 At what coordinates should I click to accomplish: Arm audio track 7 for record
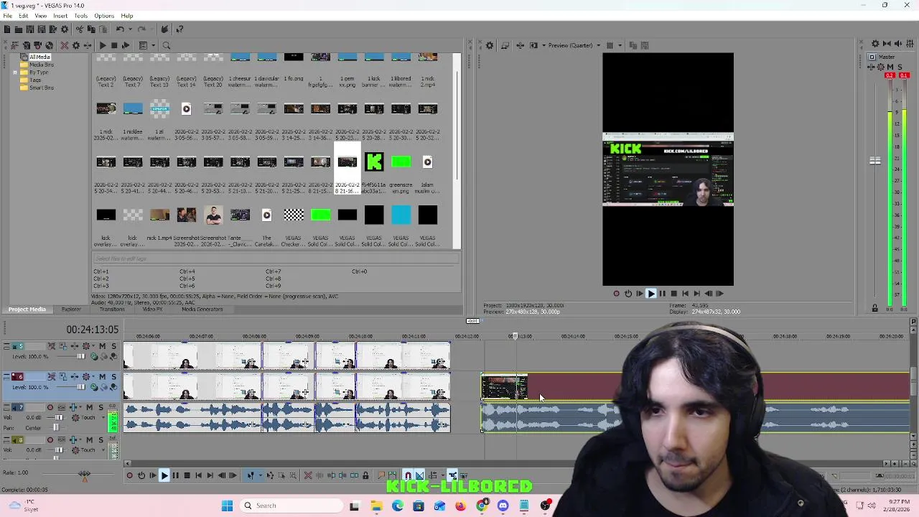click(50, 407)
